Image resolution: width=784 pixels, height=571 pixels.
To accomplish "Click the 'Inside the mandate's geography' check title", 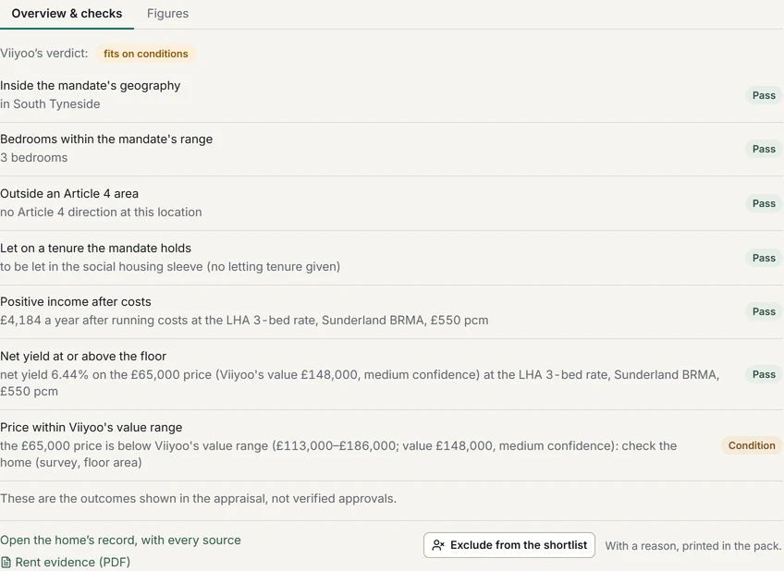I will [90, 85].
